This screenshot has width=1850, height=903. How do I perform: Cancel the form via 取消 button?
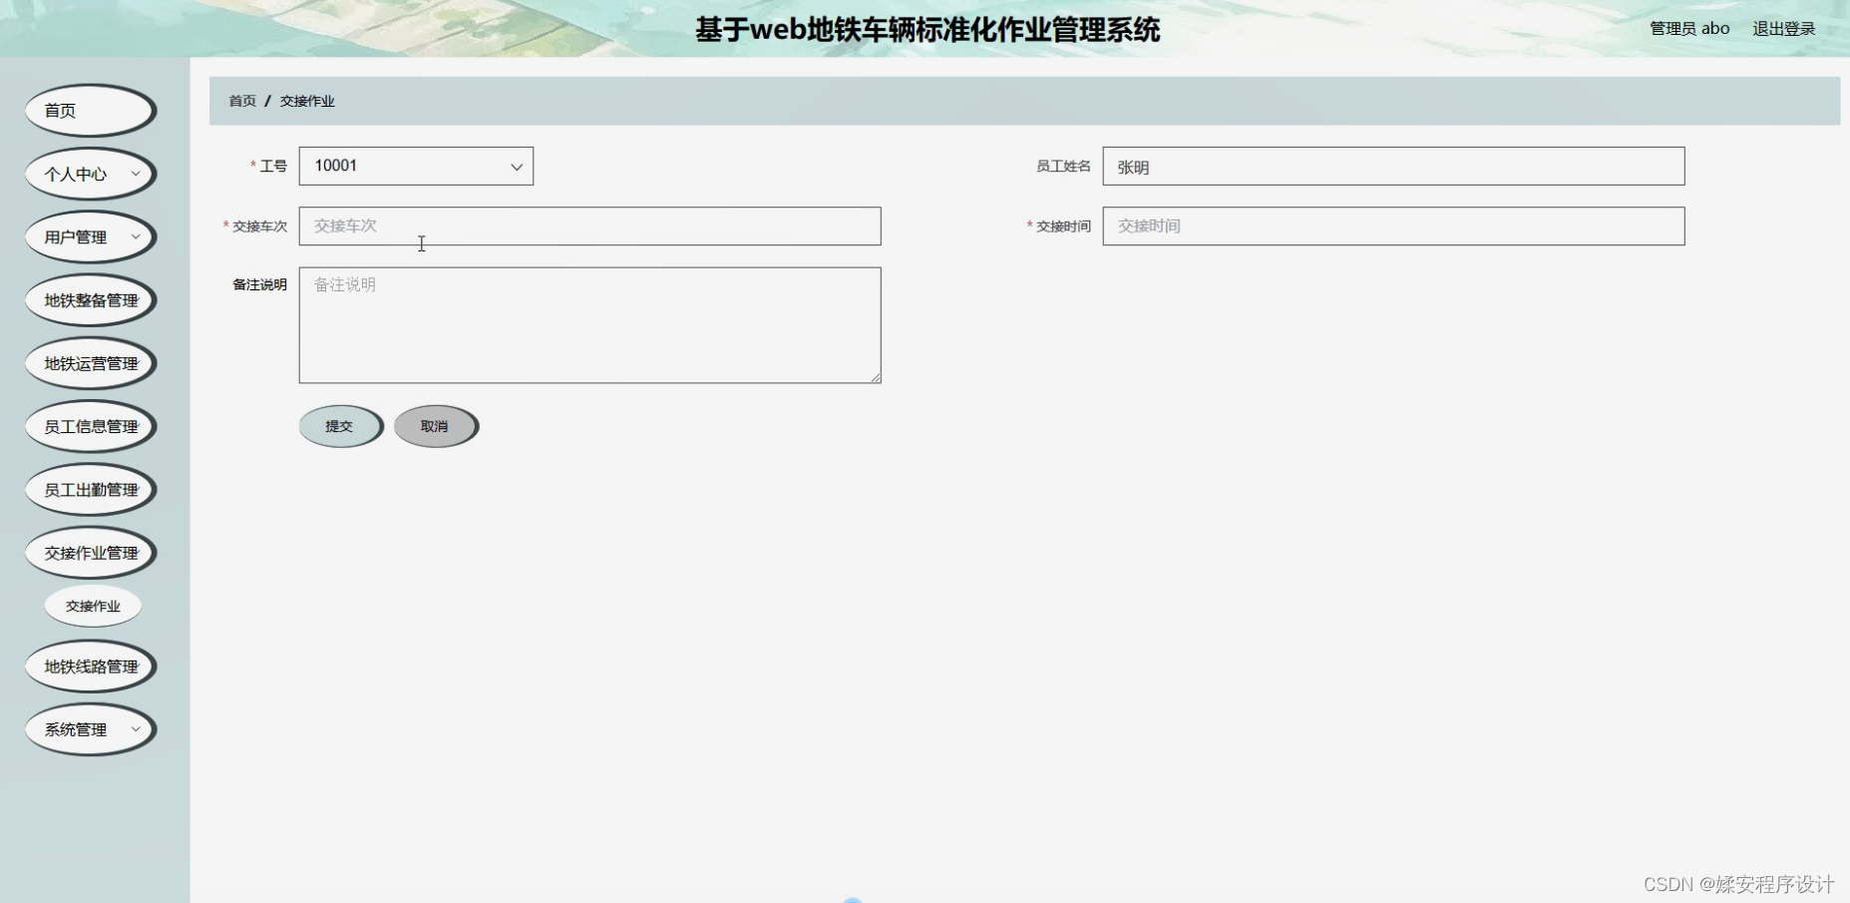click(x=435, y=425)
